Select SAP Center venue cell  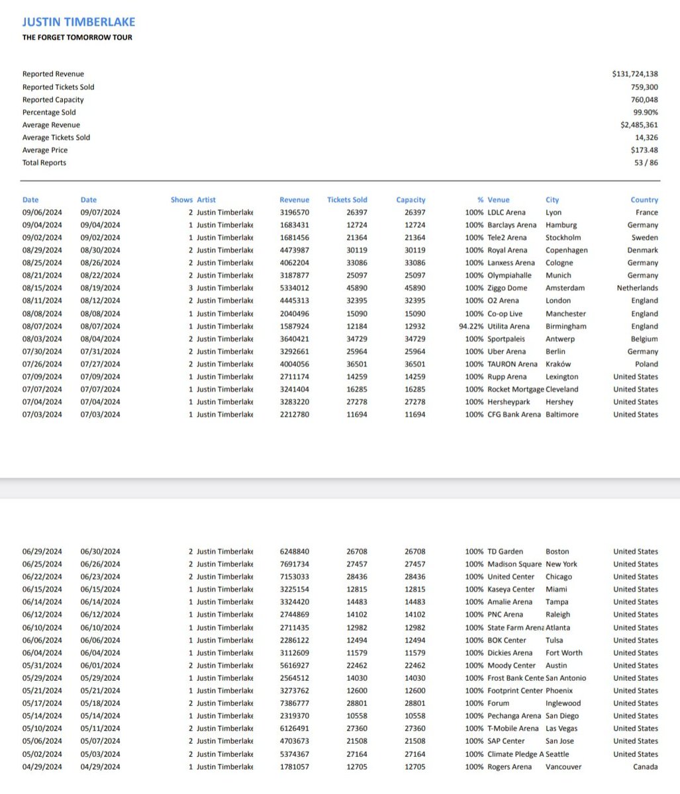click(506, 741)
